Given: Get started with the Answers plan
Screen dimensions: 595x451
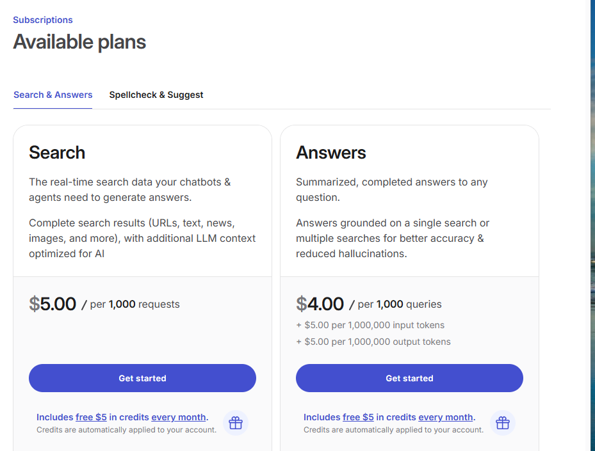Looking at the screenshot, I should [x=409, y=378].
